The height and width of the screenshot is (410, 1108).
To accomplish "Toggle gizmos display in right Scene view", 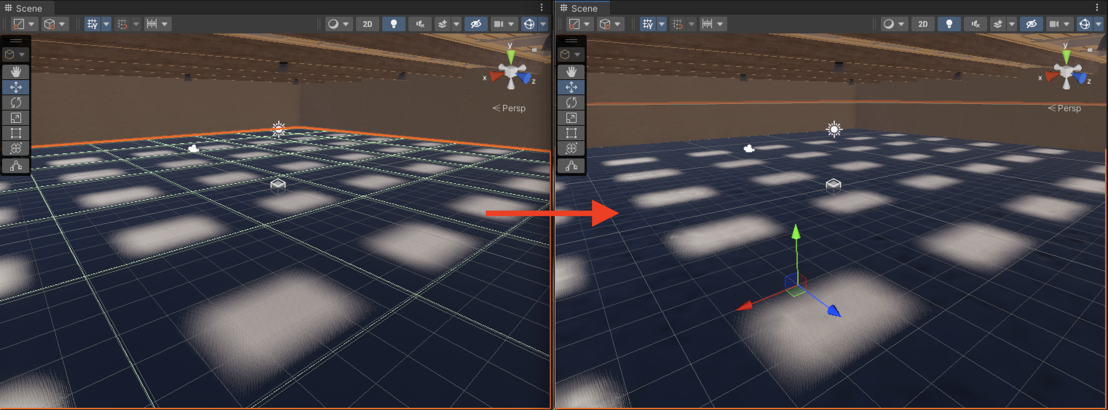I will 1084,24.
